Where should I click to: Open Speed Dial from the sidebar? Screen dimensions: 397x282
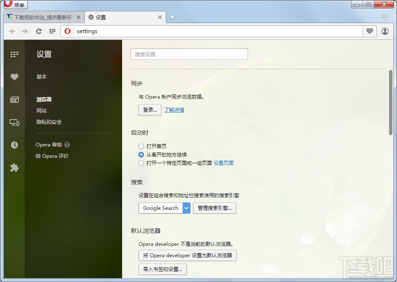pyautogui.click(x=14, y=54)
